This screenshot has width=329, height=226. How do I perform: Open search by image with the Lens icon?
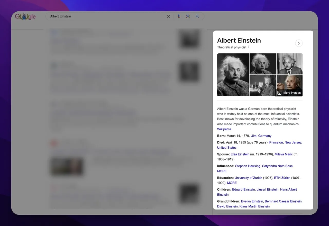(x=188, y=16)
